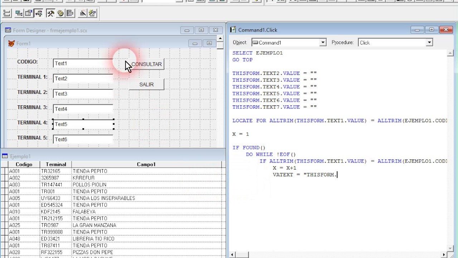Click the POLLOS PIOLIN cell
This screenshot has width=458, height=258.
click(x=146, y=185)
